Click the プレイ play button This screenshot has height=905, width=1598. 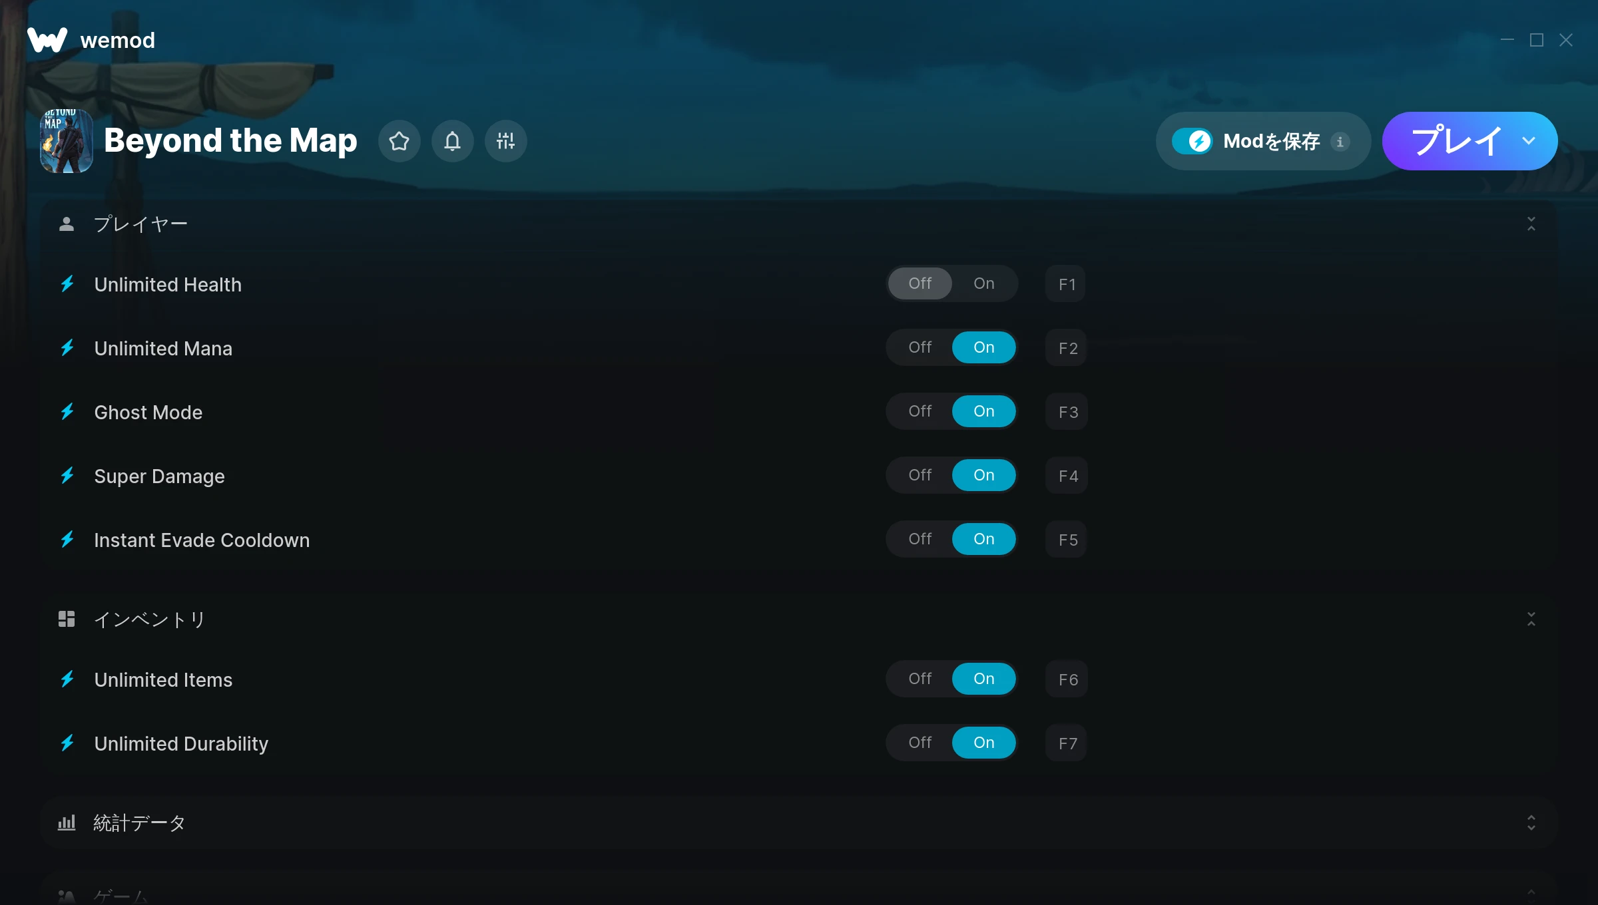[x=1456, y=141]
